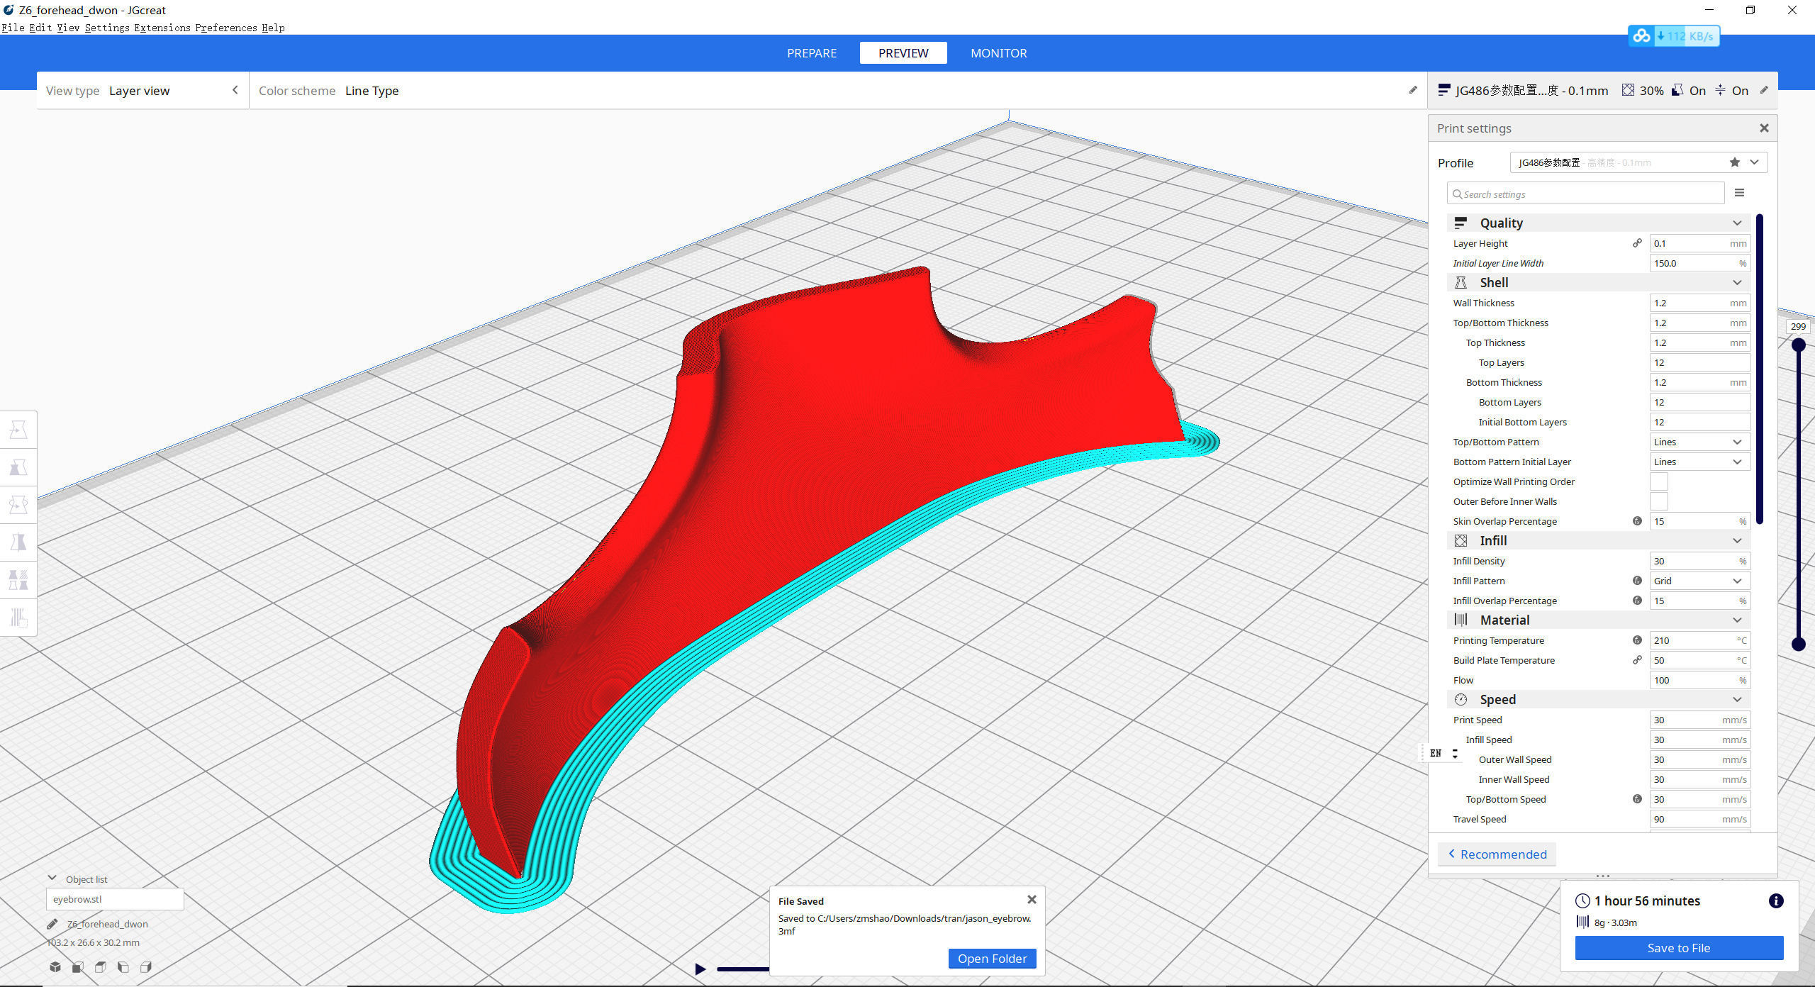The image size is (1815, 987).
Task: Click the upper layer slider handle
Action: click(x=1798, y=345)
